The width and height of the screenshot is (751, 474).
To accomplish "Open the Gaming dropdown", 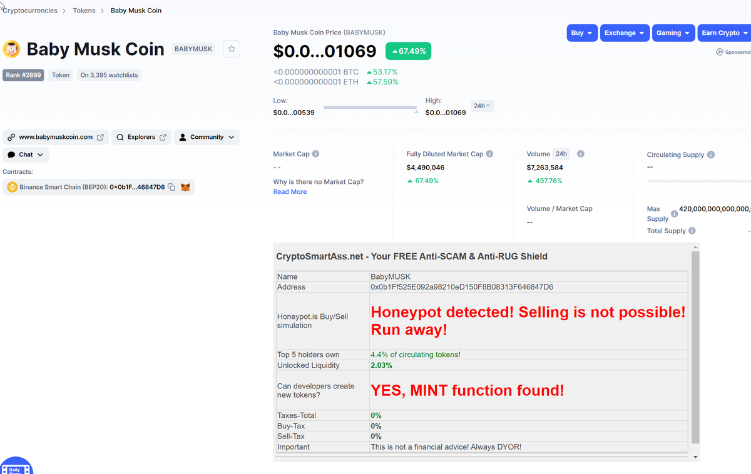I will point(673,33).
